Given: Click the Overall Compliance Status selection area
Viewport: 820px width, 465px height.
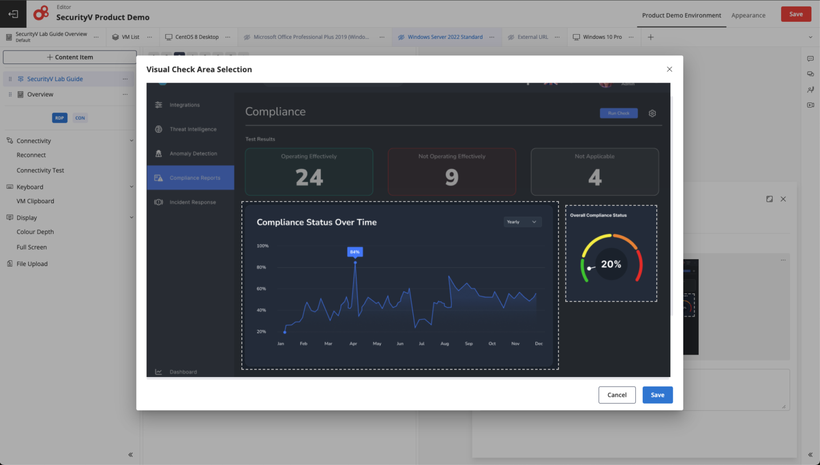Looking at the screenshot, I should [611, 254].
